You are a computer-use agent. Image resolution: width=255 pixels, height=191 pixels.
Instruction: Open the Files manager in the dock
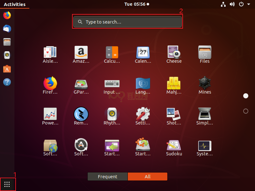click(x=7, y=42)
